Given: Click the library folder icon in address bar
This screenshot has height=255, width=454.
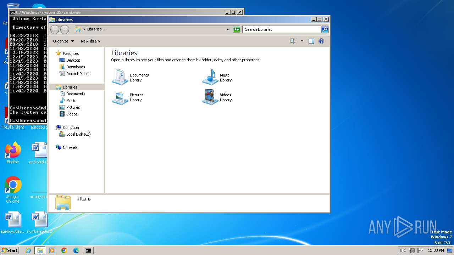Looking at the screenshot, I should (x=78, y=29).
